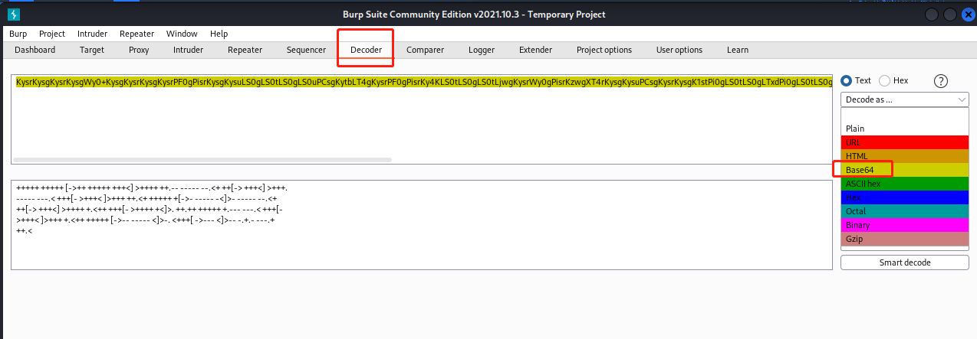977x339 pixels.
Task: Open the Repeater menu
Action: tap(137, 34)
